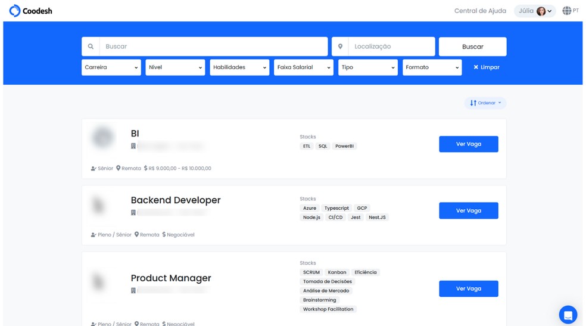Click the Backend Developer company logo
This screenshot has width=586, height=326.
click(99, 205)
